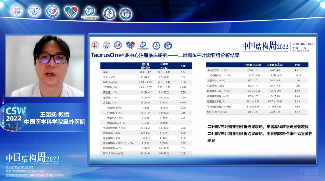The height and width of the screenshot is (181, 325).
Task: Click the handshake heart logo in top banner
Action: [x=71, y=11]
